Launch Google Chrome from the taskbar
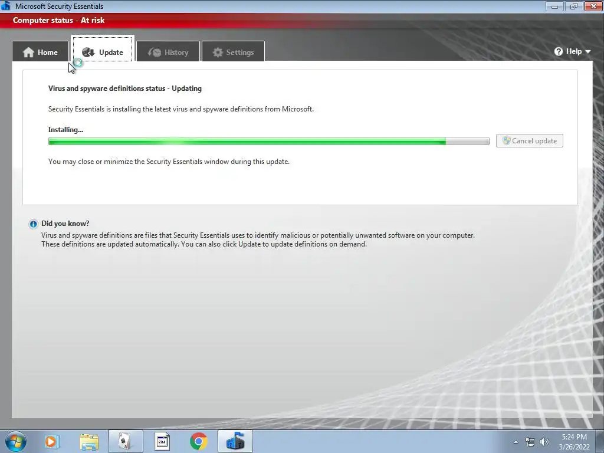The image size is (604, 453). click(x=199, y=441)
